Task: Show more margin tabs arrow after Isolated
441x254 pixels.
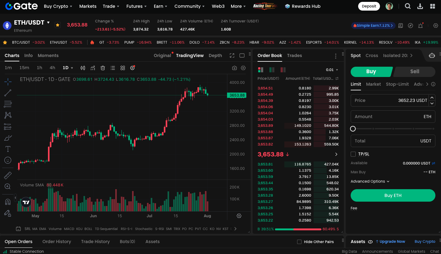Action: [411, 55]
